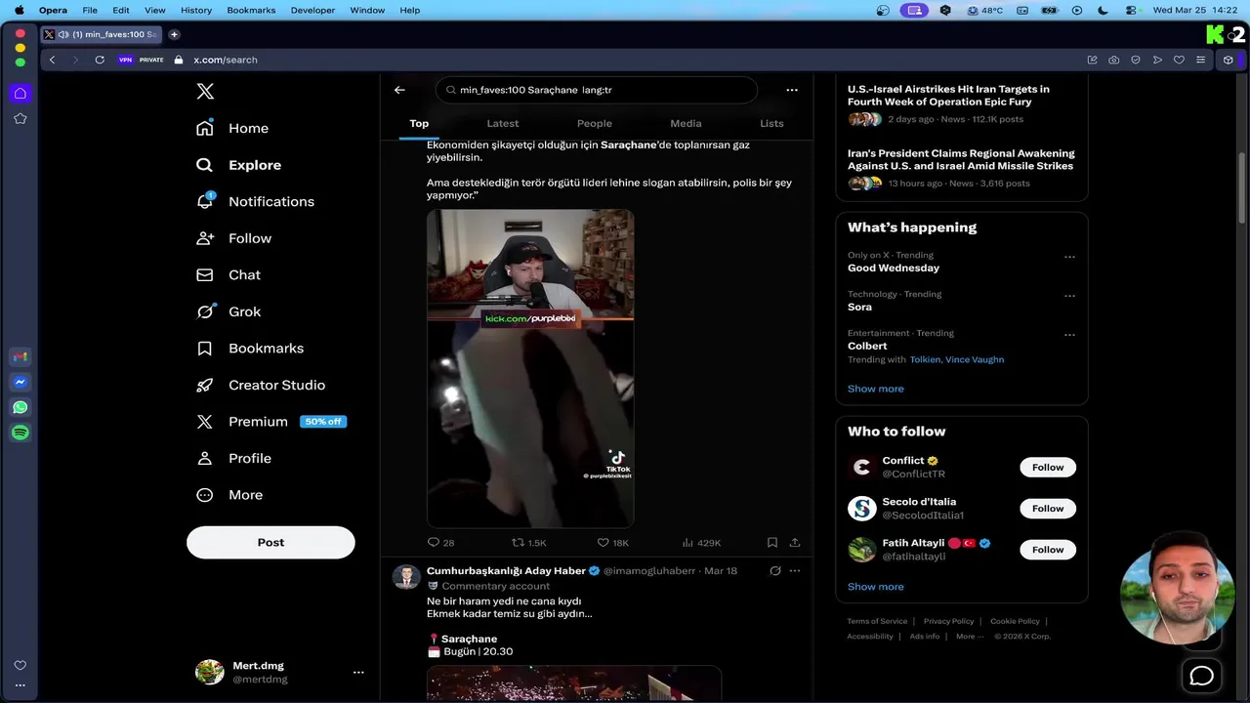Switch to the People tab
1250x703 pixels.
pyautogui.click(x=594, y=123)
